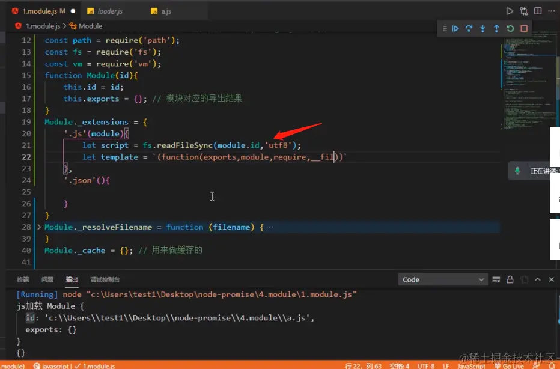The width and height of the screenshot is (560, 369).
Task: Click require('path') on line 12
Action: click(x=141, y=40)
